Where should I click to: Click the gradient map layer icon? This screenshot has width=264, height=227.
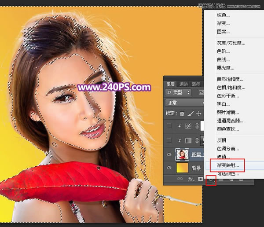pos(188,140)
